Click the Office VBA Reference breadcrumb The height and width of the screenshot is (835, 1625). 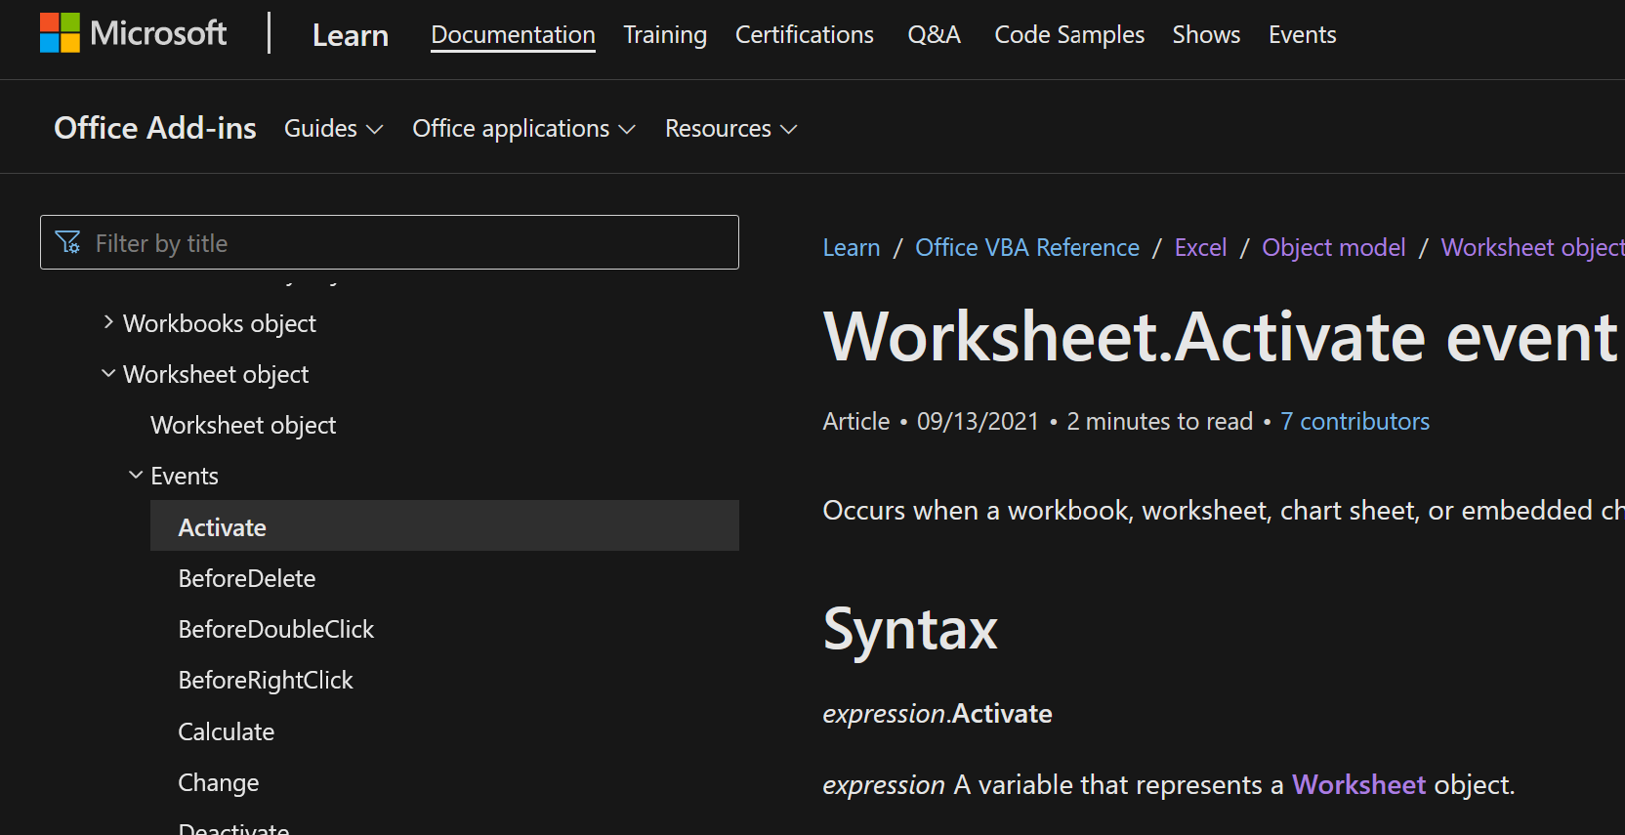[x=1027, y=247]
